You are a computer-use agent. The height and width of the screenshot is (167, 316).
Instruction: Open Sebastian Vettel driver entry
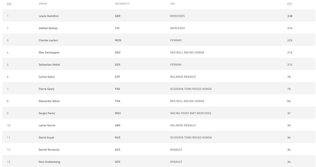coord(49,65)
